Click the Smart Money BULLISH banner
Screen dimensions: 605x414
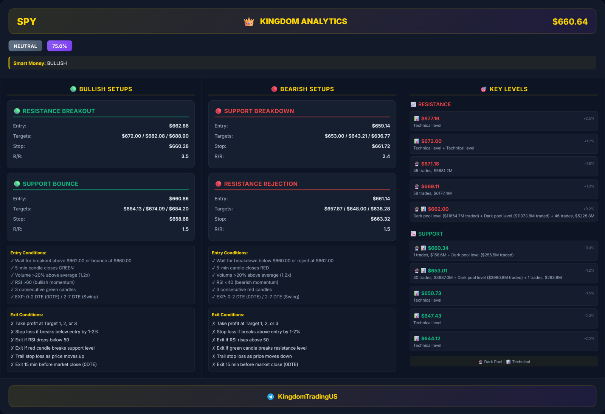pyautogui.click(x=302, y=63)
